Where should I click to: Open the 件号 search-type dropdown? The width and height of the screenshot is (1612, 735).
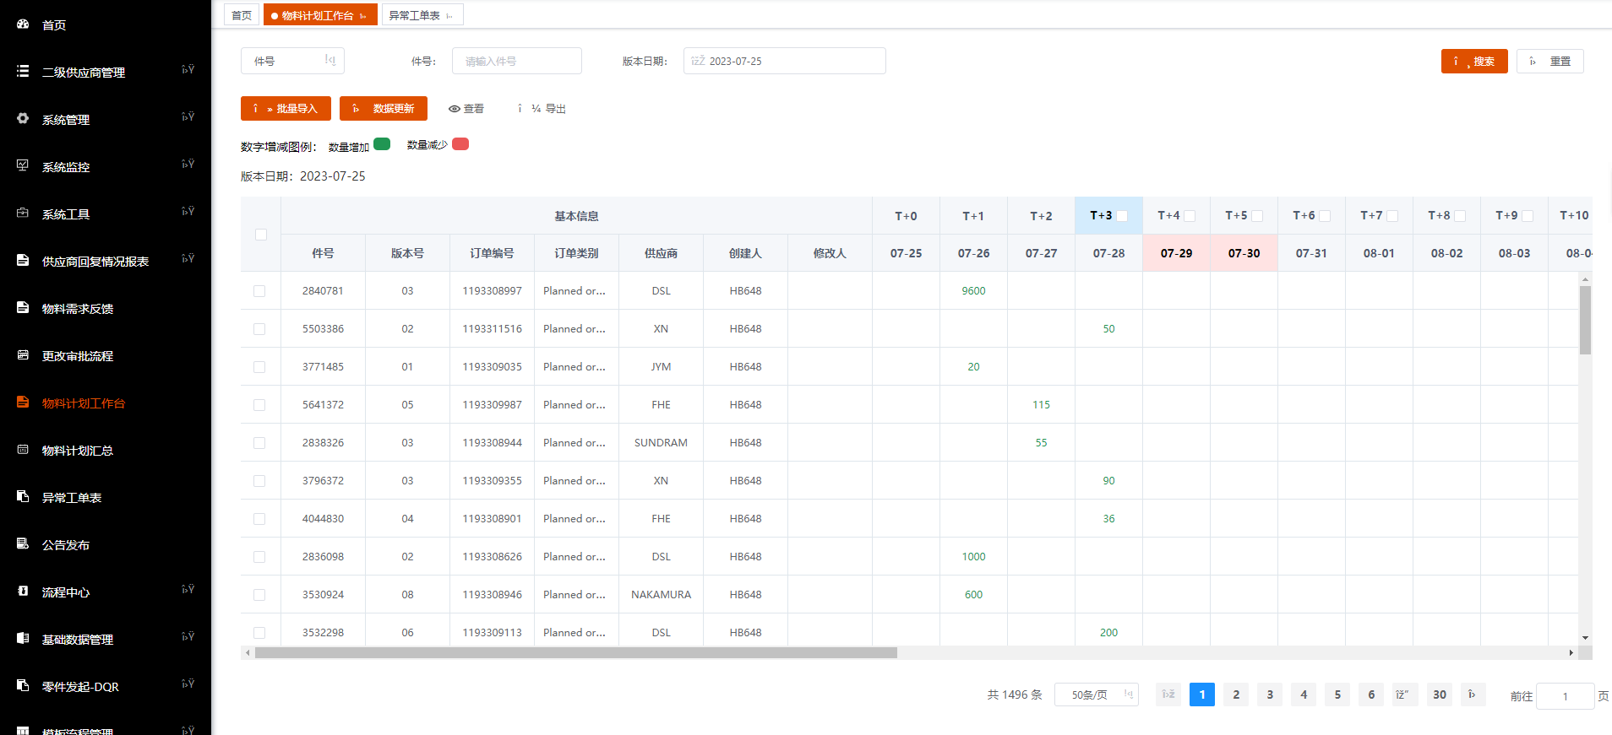point(292,61)
